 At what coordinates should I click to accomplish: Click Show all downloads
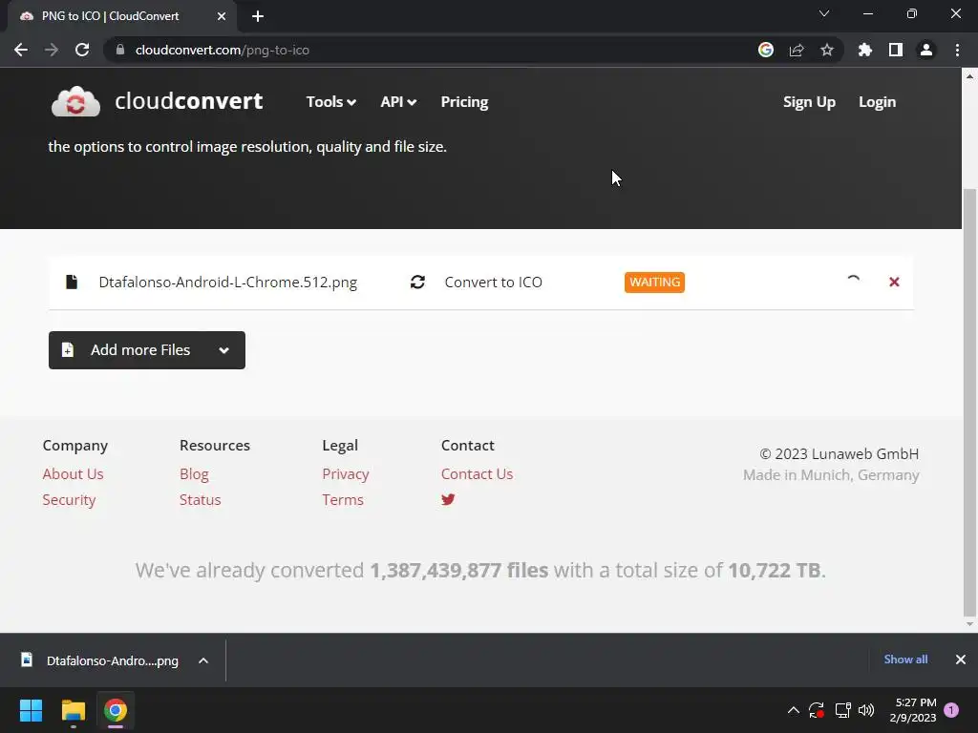click(905, 660)
